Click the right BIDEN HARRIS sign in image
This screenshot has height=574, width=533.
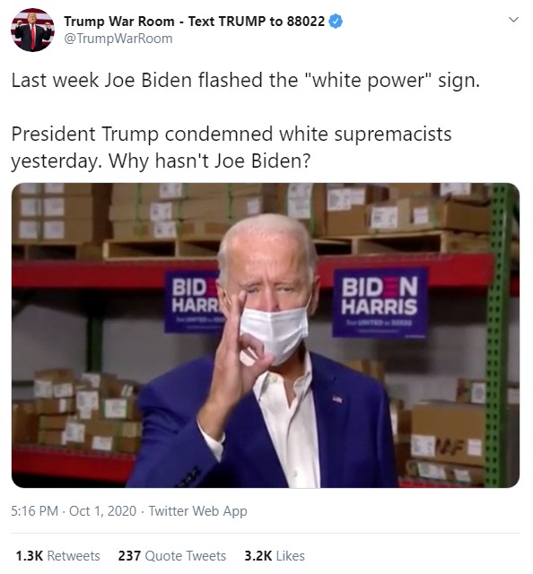point(380,303)
